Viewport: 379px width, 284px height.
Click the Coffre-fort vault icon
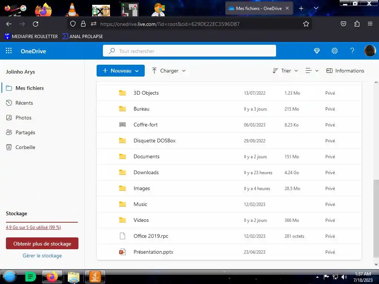coord(123,125)
